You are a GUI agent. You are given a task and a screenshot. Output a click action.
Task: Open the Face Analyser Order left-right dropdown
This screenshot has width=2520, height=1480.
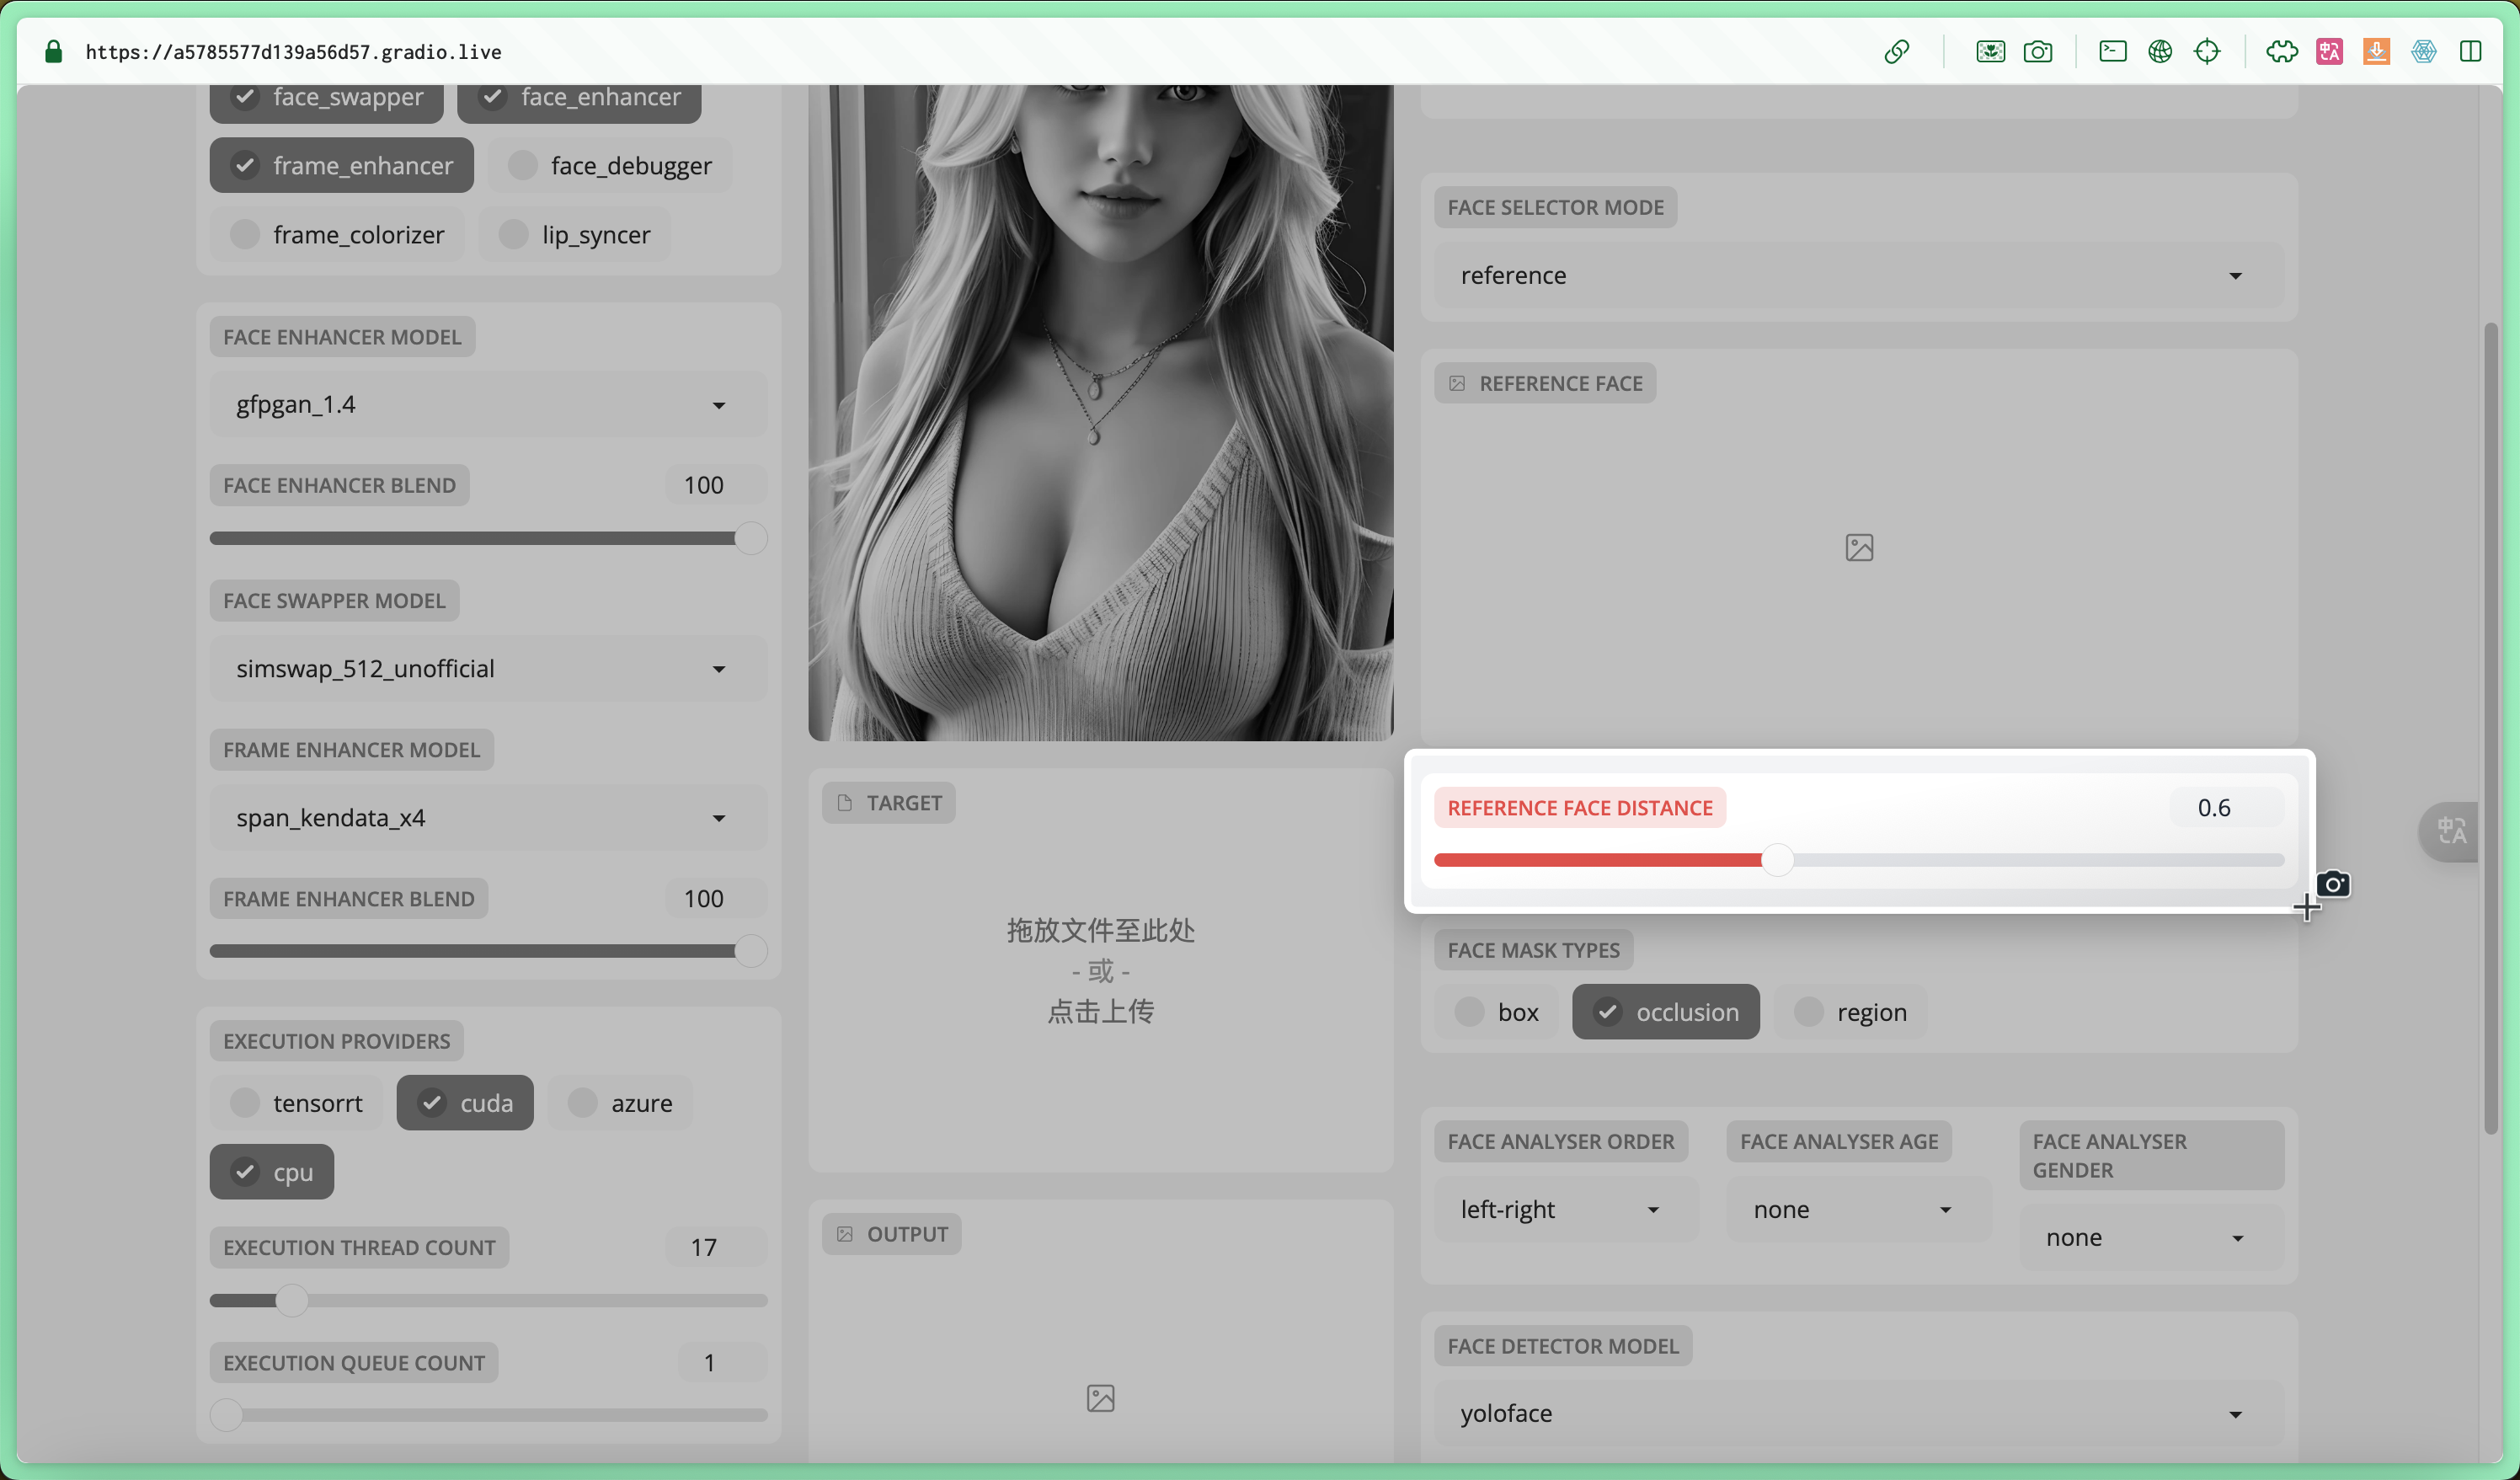coord(1567,1210)
